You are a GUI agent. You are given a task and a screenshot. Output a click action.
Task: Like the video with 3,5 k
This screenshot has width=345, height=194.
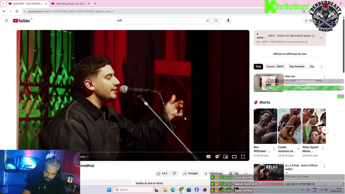click(162, 174)
